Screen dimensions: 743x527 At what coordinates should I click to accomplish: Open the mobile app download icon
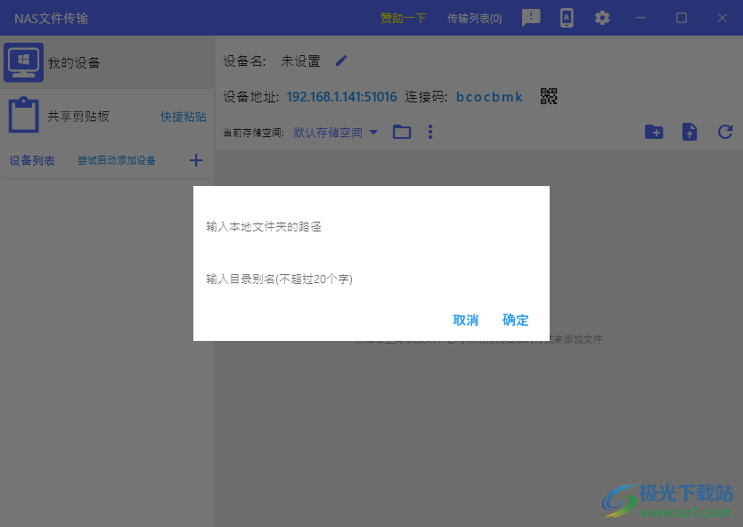(x=567, y=18)
